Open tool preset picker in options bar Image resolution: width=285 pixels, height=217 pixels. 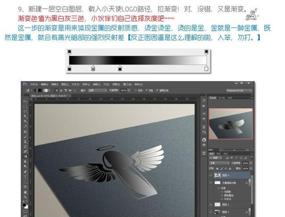tap(28, 90)
